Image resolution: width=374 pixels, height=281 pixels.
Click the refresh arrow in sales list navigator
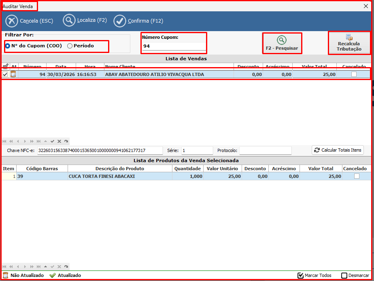pyautogui.click(x=66, y=141)
